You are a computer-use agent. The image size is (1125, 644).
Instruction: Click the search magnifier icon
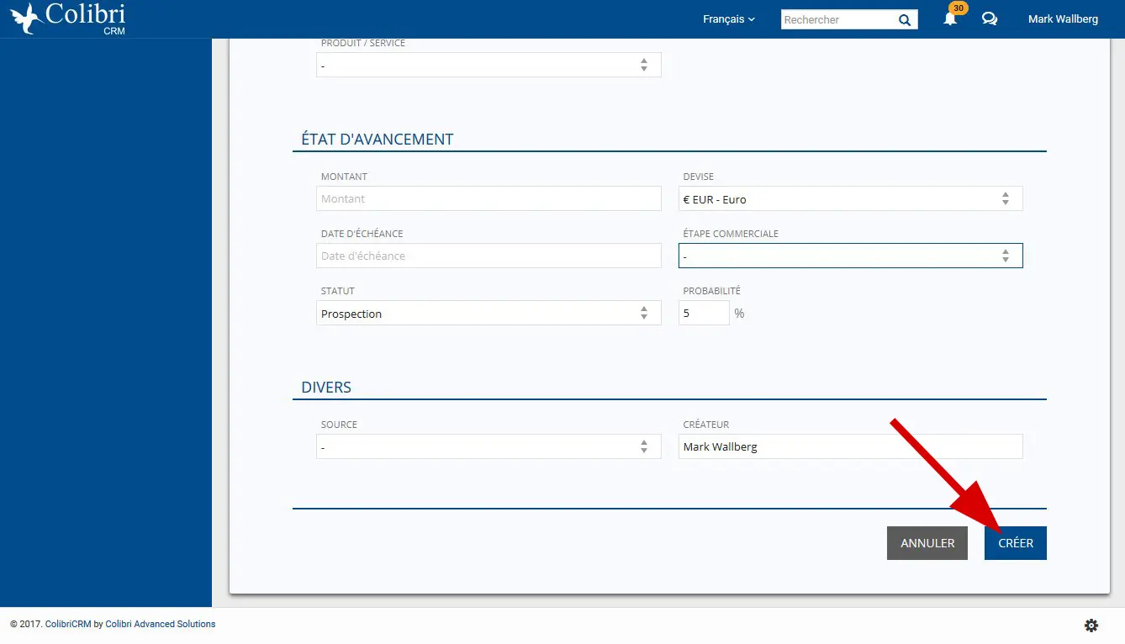point(905,20)
